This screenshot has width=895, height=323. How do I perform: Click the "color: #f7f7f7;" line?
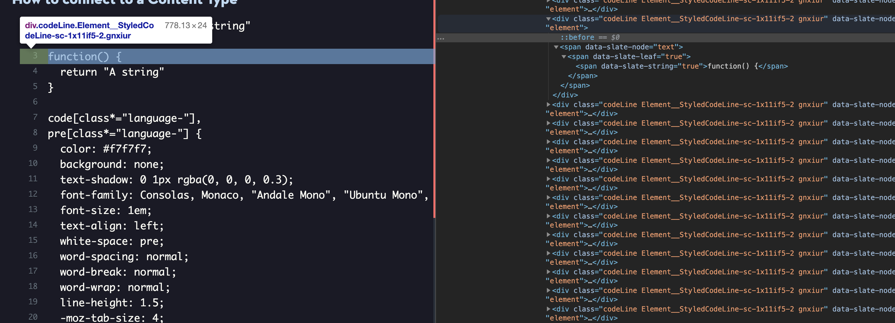105,149
